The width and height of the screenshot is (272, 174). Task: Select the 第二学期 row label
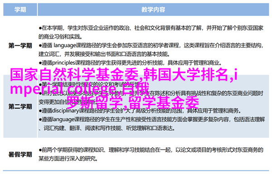pyautogui.click(x=20, y=106)
